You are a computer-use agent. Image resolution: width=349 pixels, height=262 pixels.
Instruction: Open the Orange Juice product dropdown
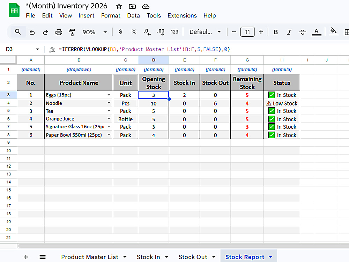pyautogui.click(x=109, y=118)
